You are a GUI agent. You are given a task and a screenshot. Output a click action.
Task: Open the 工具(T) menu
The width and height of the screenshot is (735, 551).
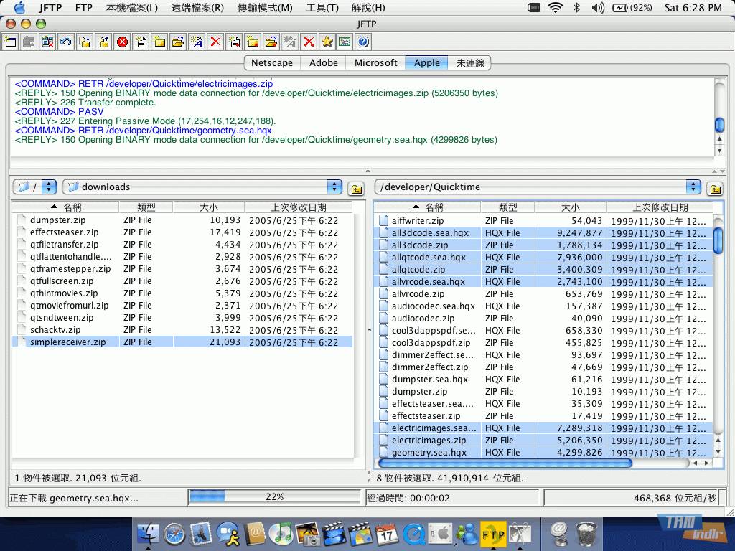(322, 8)
